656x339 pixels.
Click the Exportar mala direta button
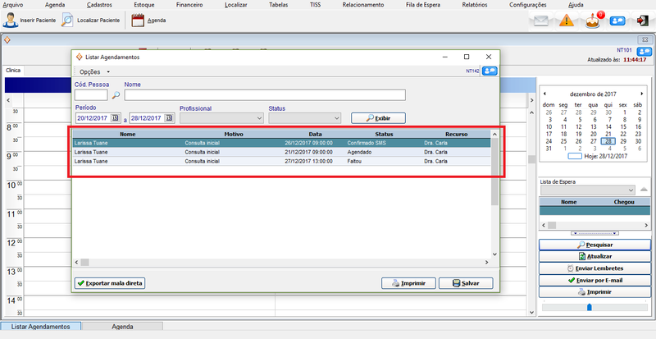(x=110, y=283)
